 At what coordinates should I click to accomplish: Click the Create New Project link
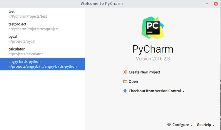coord(144,72)
